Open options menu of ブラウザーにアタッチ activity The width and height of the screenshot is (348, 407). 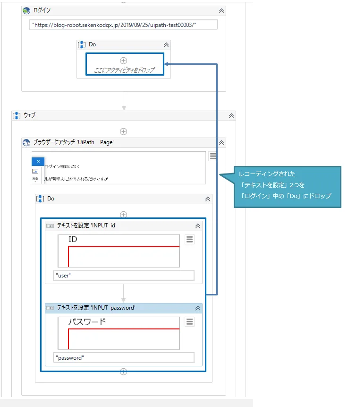pyautogui.click(x=213, y=156)
